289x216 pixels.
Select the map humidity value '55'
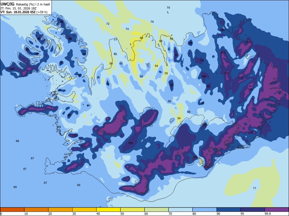pyautogui.click(x=166, y=73)
